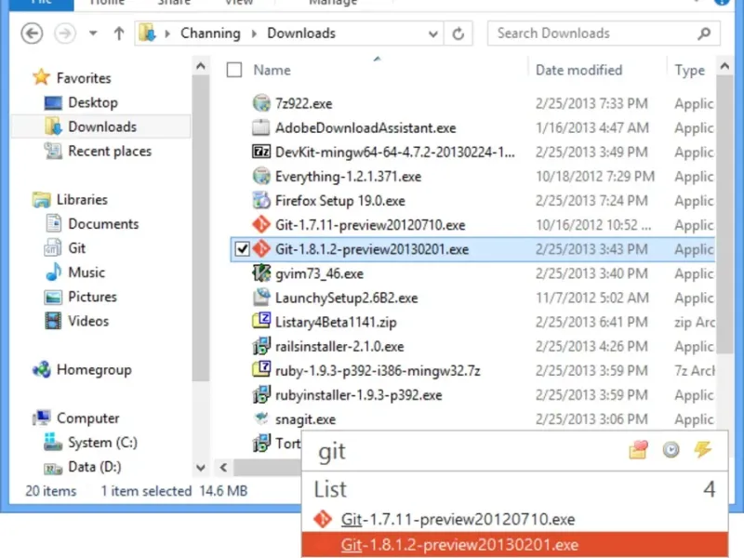Open Listary lightning actions icon

pos(703,449)
